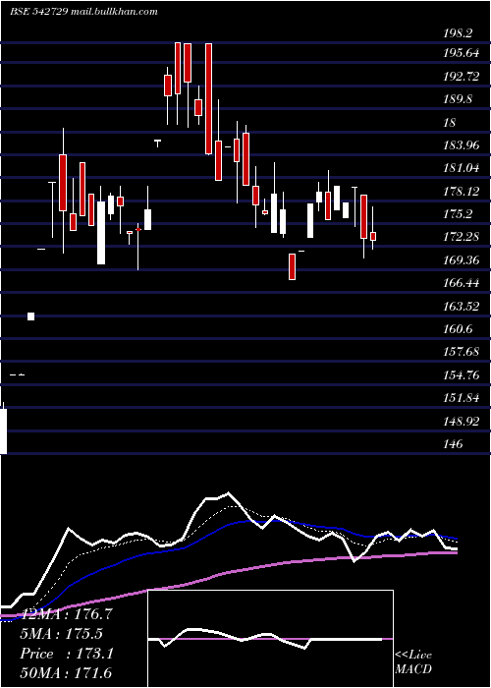Click the 12MA : 176.7 readout
Image resolution: width=491 pixels, height=688 pixels.
click(x=66, y=614)
